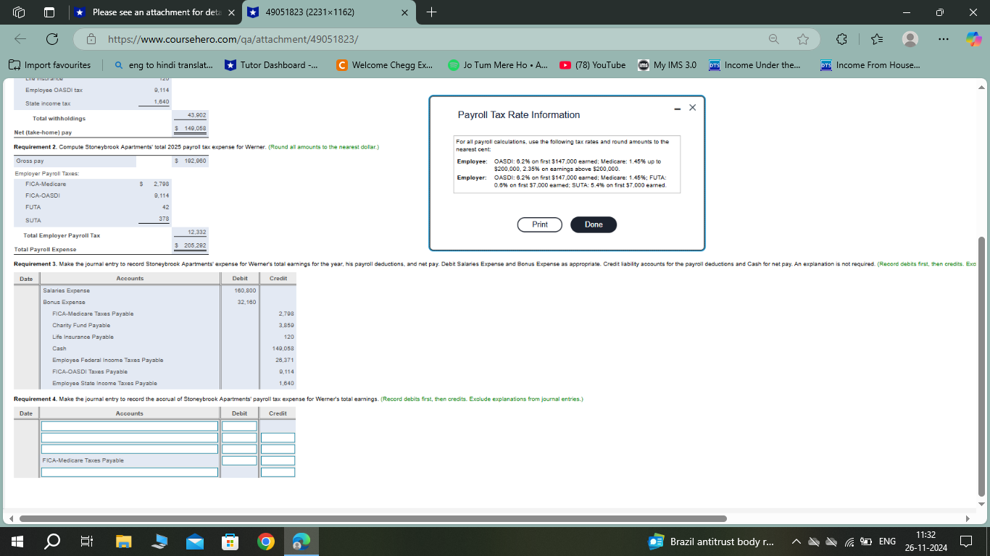The height and width of the screenshot is (556, 990).
Task: Close the Payroll Tax Rate Information dialog
Action: point(692,107)
